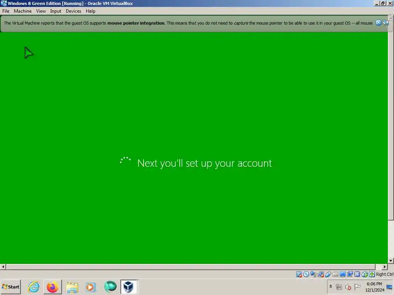
Task: Click the CPU virtualization features indicator
Action: coord(357,274)
